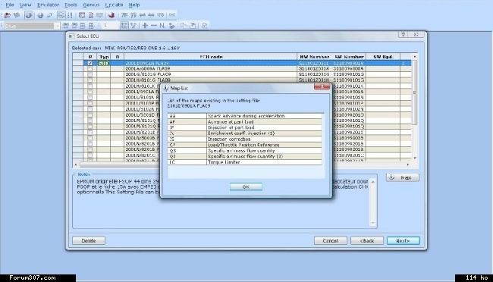Select 'Spark advance during acceleration' map row
493x282 pixels.
[245, 116]
